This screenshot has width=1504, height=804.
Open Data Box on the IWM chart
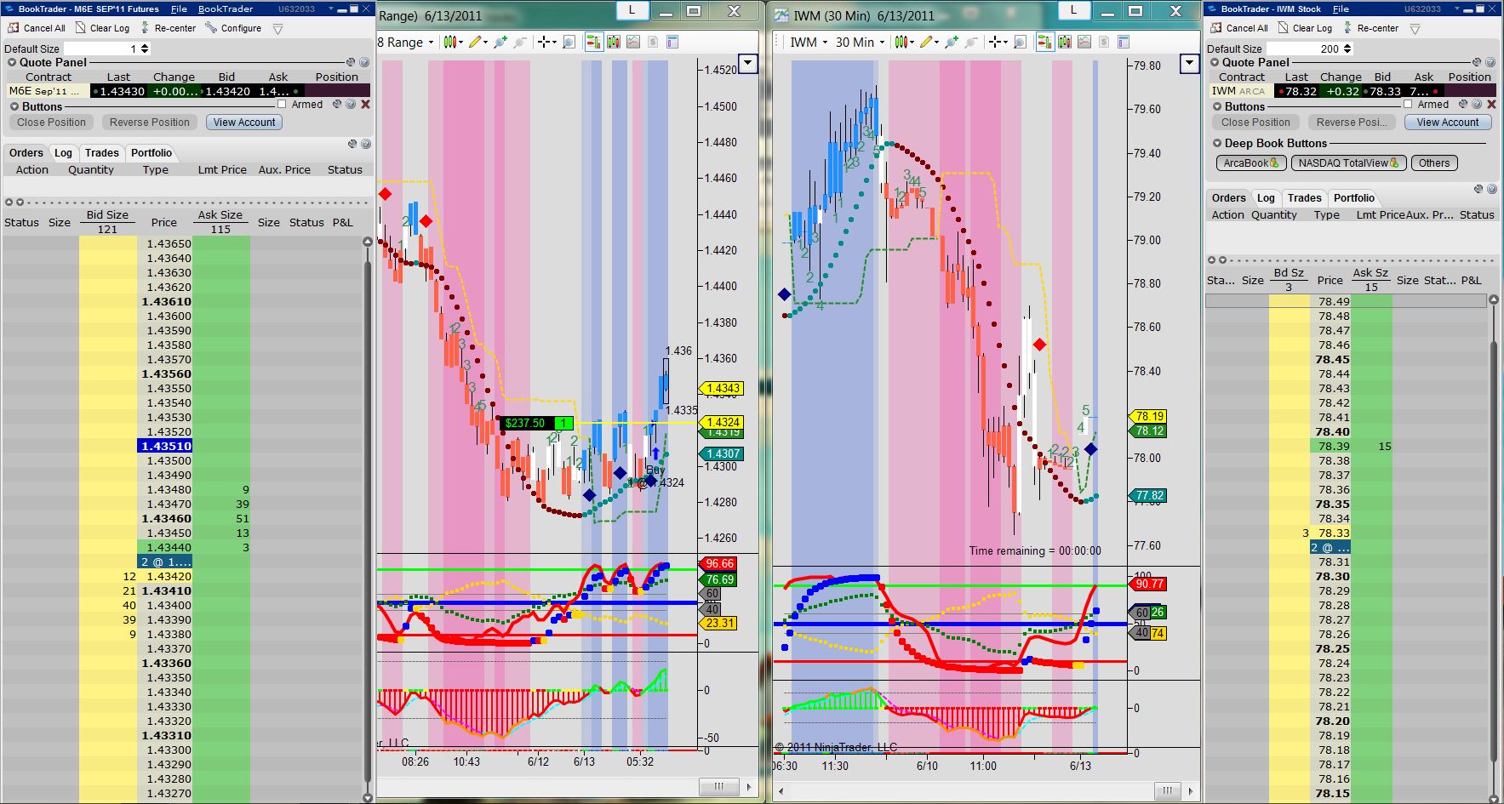tap(1124, 42)
